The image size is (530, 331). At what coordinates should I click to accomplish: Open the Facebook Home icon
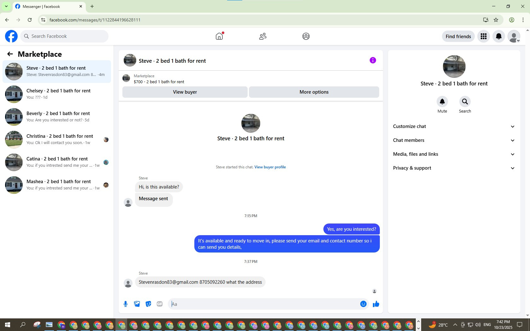point(219,36)
